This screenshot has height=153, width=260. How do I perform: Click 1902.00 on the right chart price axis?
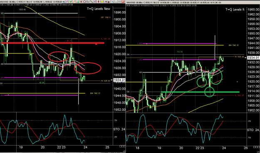253,110
